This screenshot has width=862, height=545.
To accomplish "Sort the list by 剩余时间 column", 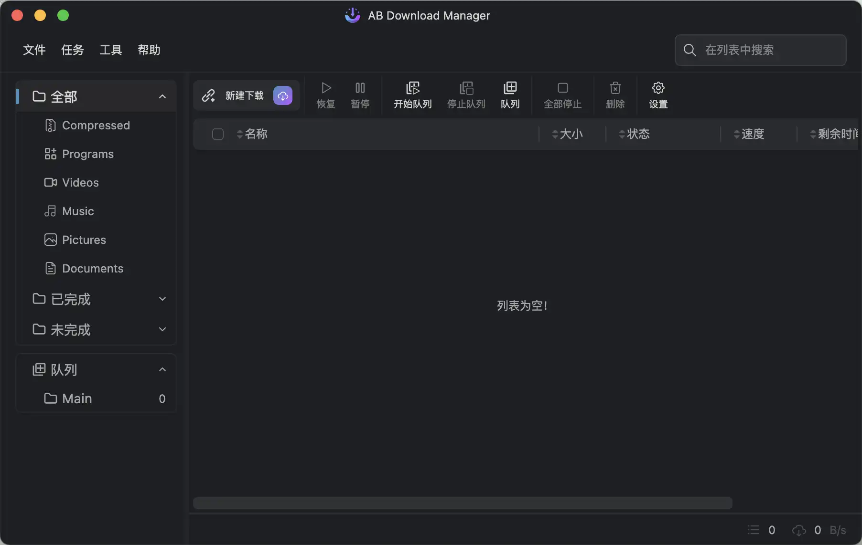I will click(834, 134).
